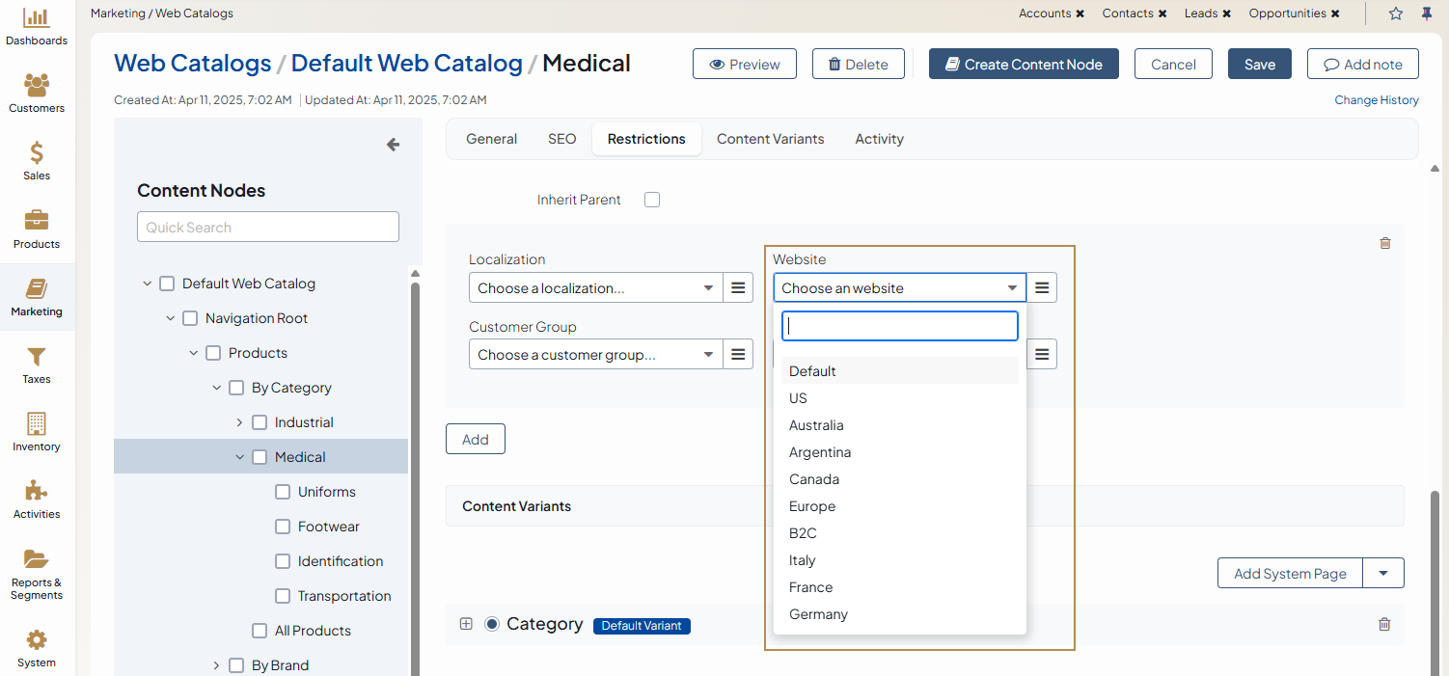Collapse the Medical tree node
The image size is (1449, 676).
point(240,457)
